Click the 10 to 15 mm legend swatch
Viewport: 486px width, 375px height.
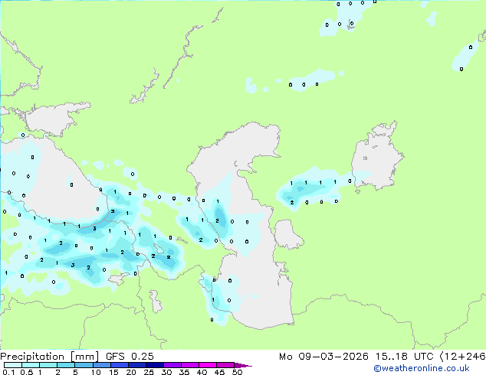pyautogui.click(x=101, y=365)
